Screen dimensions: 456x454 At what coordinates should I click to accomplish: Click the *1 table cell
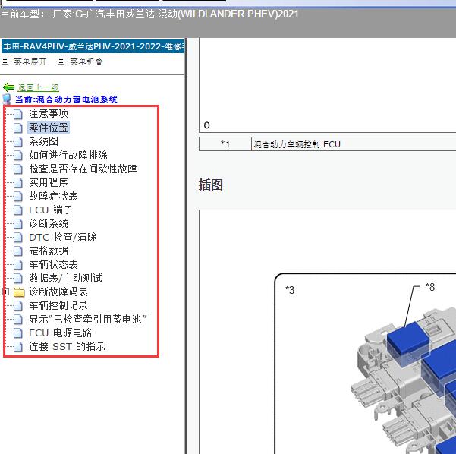(x=225, y=144)
